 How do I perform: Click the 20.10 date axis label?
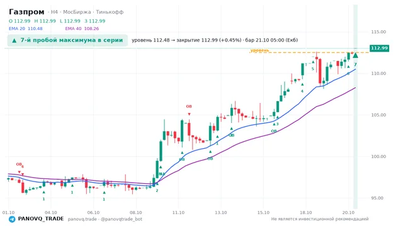pyautogui.click(x=348, y=212)
